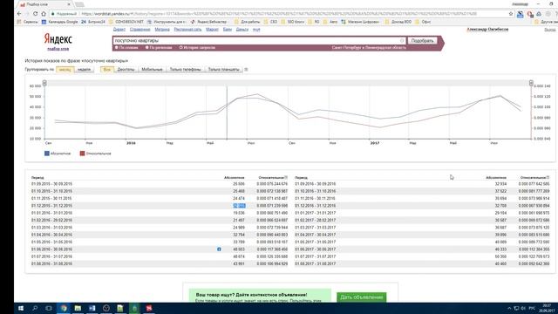This screenshot has width=558, height=314.
Task: Click the Yandex logo
Action: click(x=58, y=38)
